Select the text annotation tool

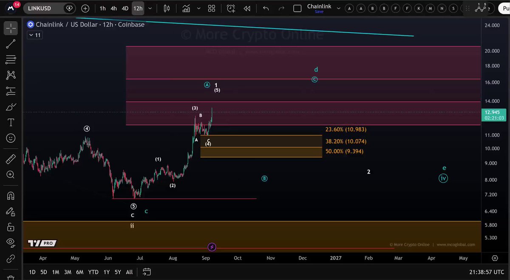[11, 123]
